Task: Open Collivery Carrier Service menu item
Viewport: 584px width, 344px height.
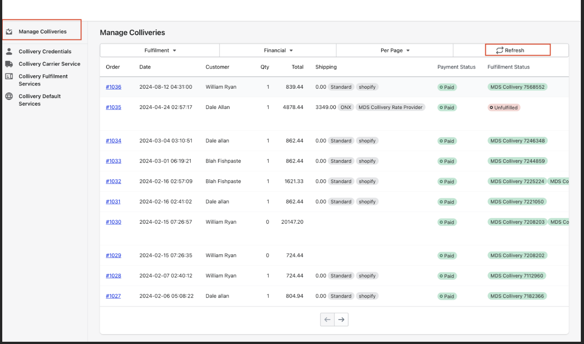Action: 49,64
